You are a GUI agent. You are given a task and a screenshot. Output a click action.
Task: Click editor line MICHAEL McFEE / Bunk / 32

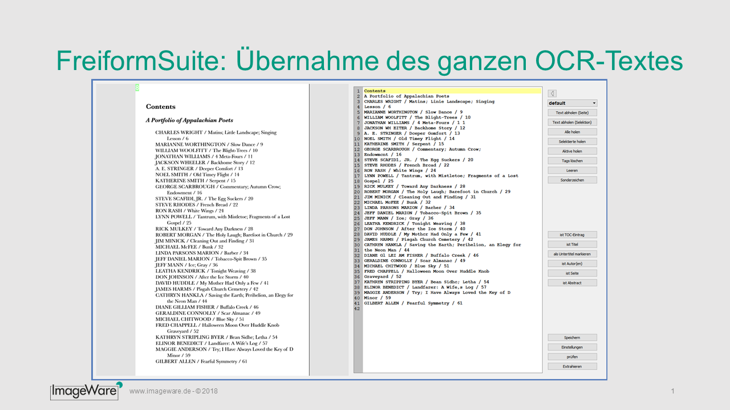click(398, 202)
